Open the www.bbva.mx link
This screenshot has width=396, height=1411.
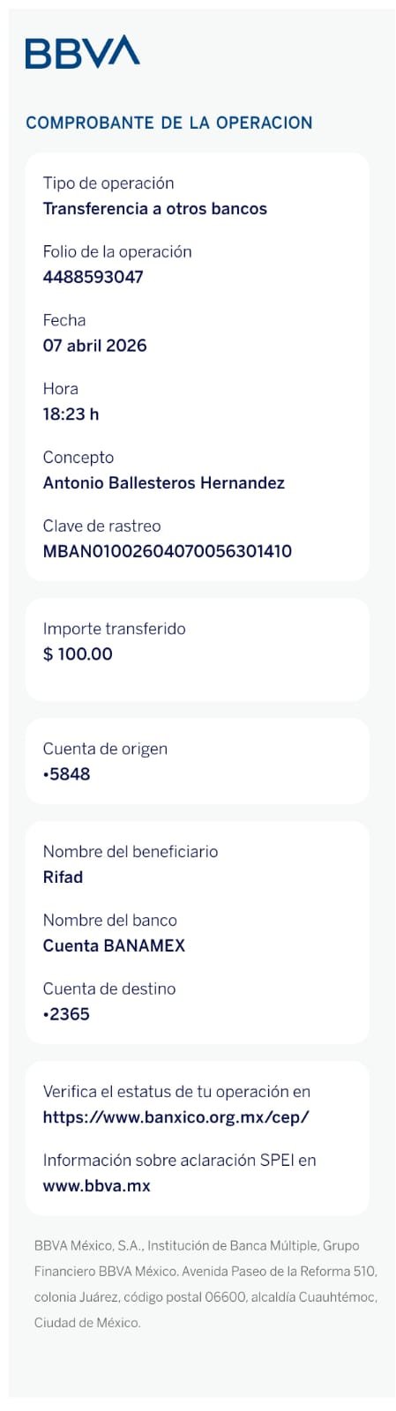click(96, 1185)
